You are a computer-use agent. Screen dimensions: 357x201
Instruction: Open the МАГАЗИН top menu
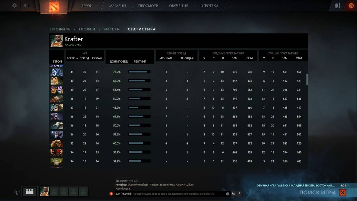117,6
